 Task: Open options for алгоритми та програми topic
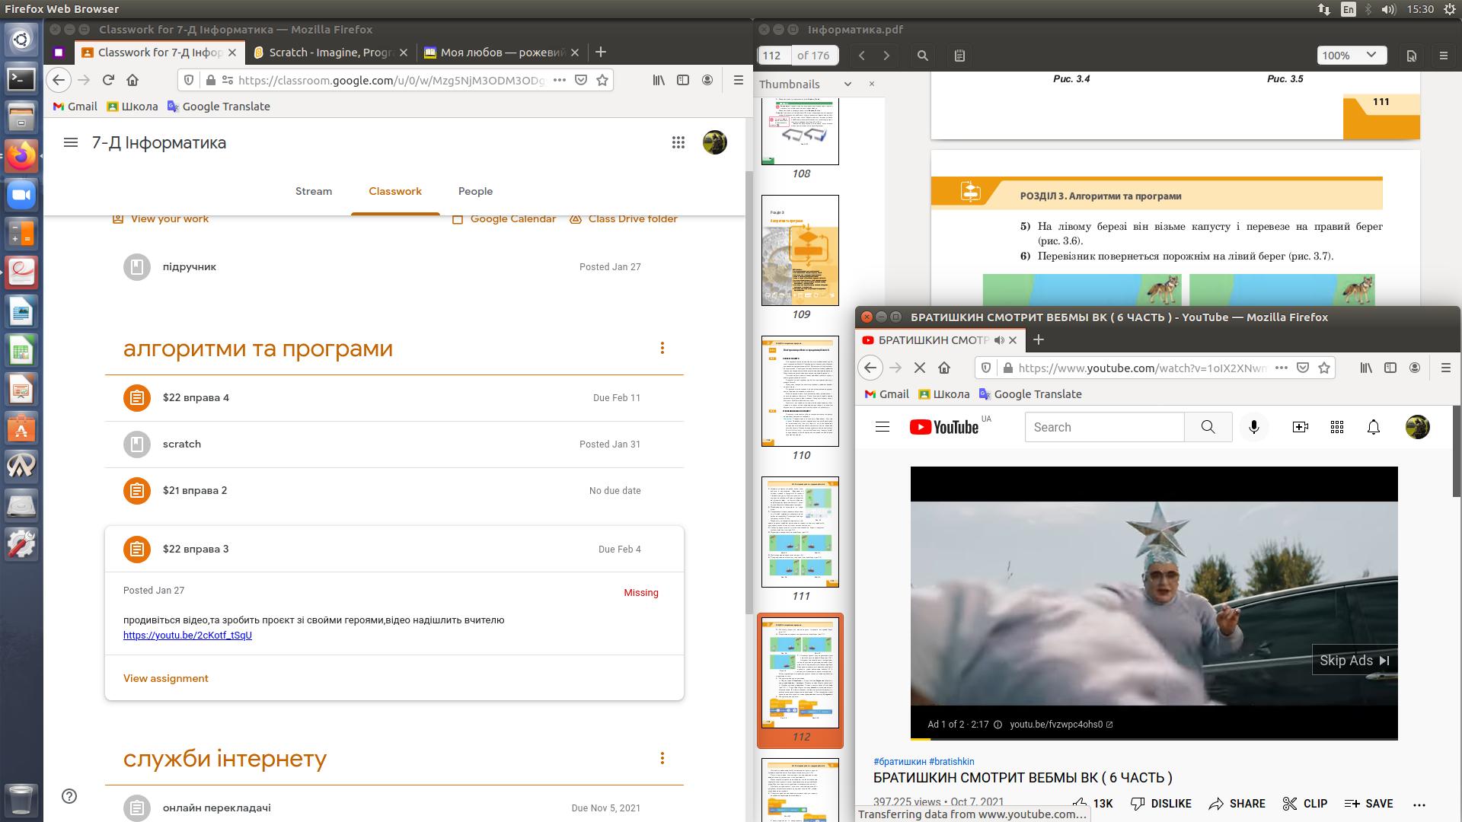click(x=662, y=348)
